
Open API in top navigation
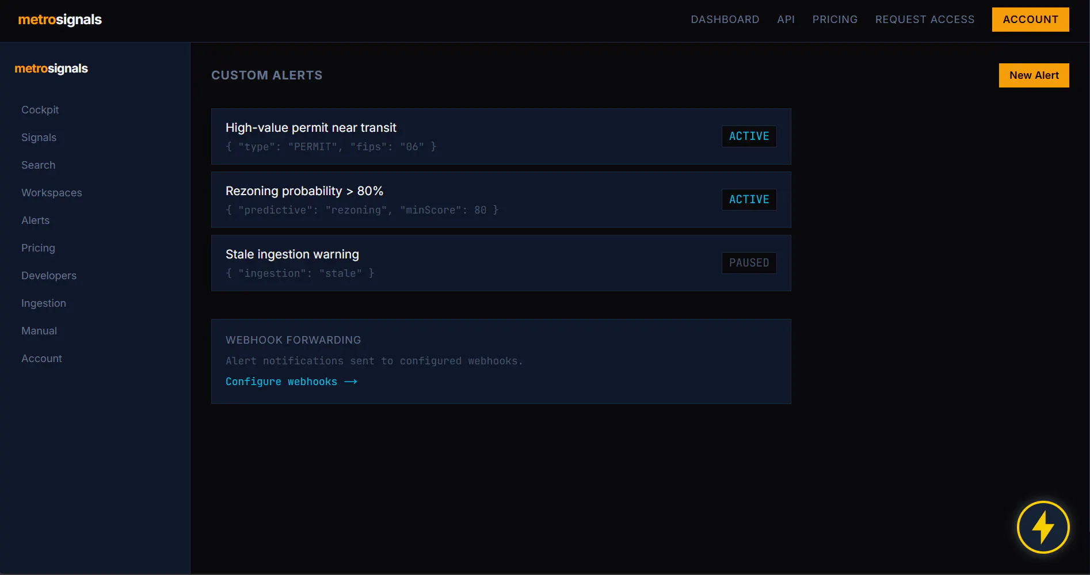786,20
